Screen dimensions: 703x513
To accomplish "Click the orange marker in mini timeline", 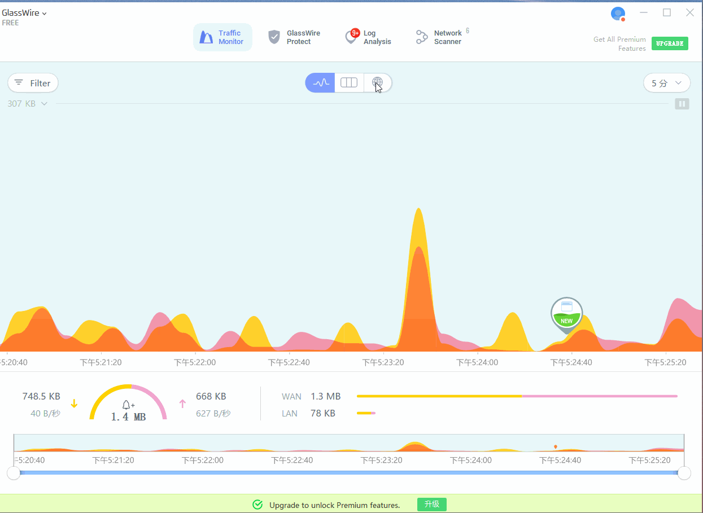I will pos(556,447).
